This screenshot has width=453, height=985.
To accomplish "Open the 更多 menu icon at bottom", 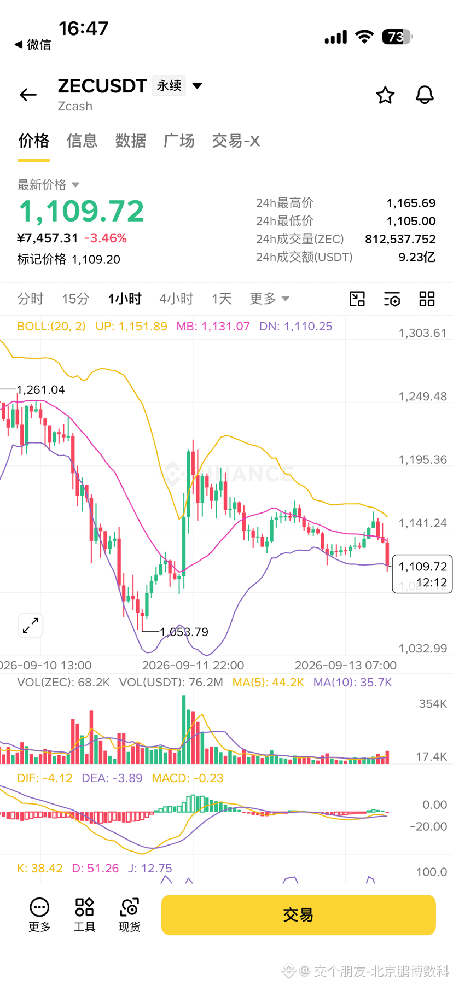I will (x=39, y=915).
